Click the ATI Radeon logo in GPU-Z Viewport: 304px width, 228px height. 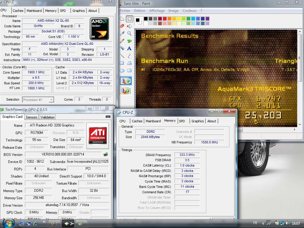click(x=98, y=135)
